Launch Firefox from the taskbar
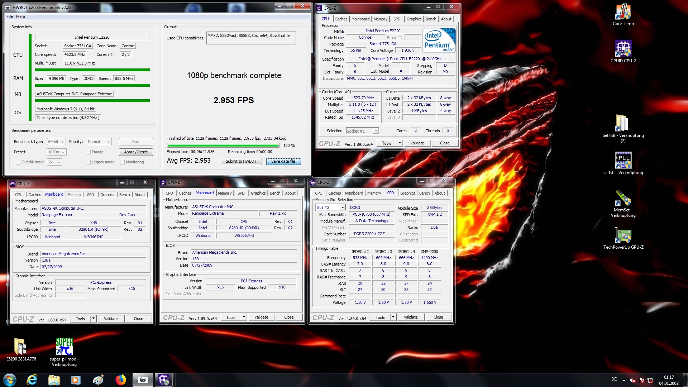 120,380
